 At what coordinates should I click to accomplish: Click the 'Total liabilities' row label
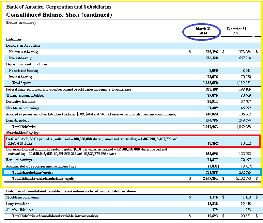pyautogui.click(x=24, y=127)
